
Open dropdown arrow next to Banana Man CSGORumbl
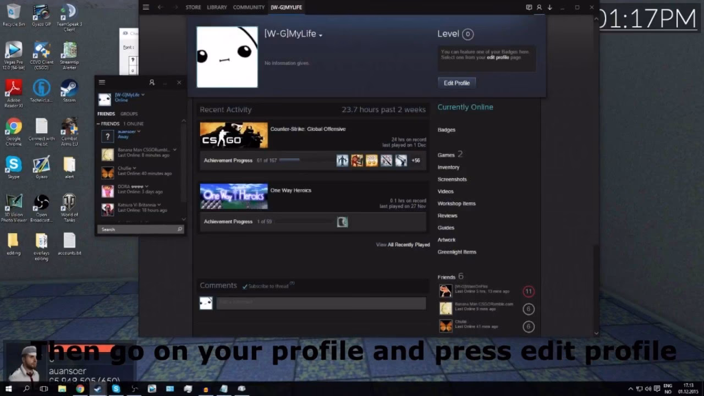click(x=175, y=150)
